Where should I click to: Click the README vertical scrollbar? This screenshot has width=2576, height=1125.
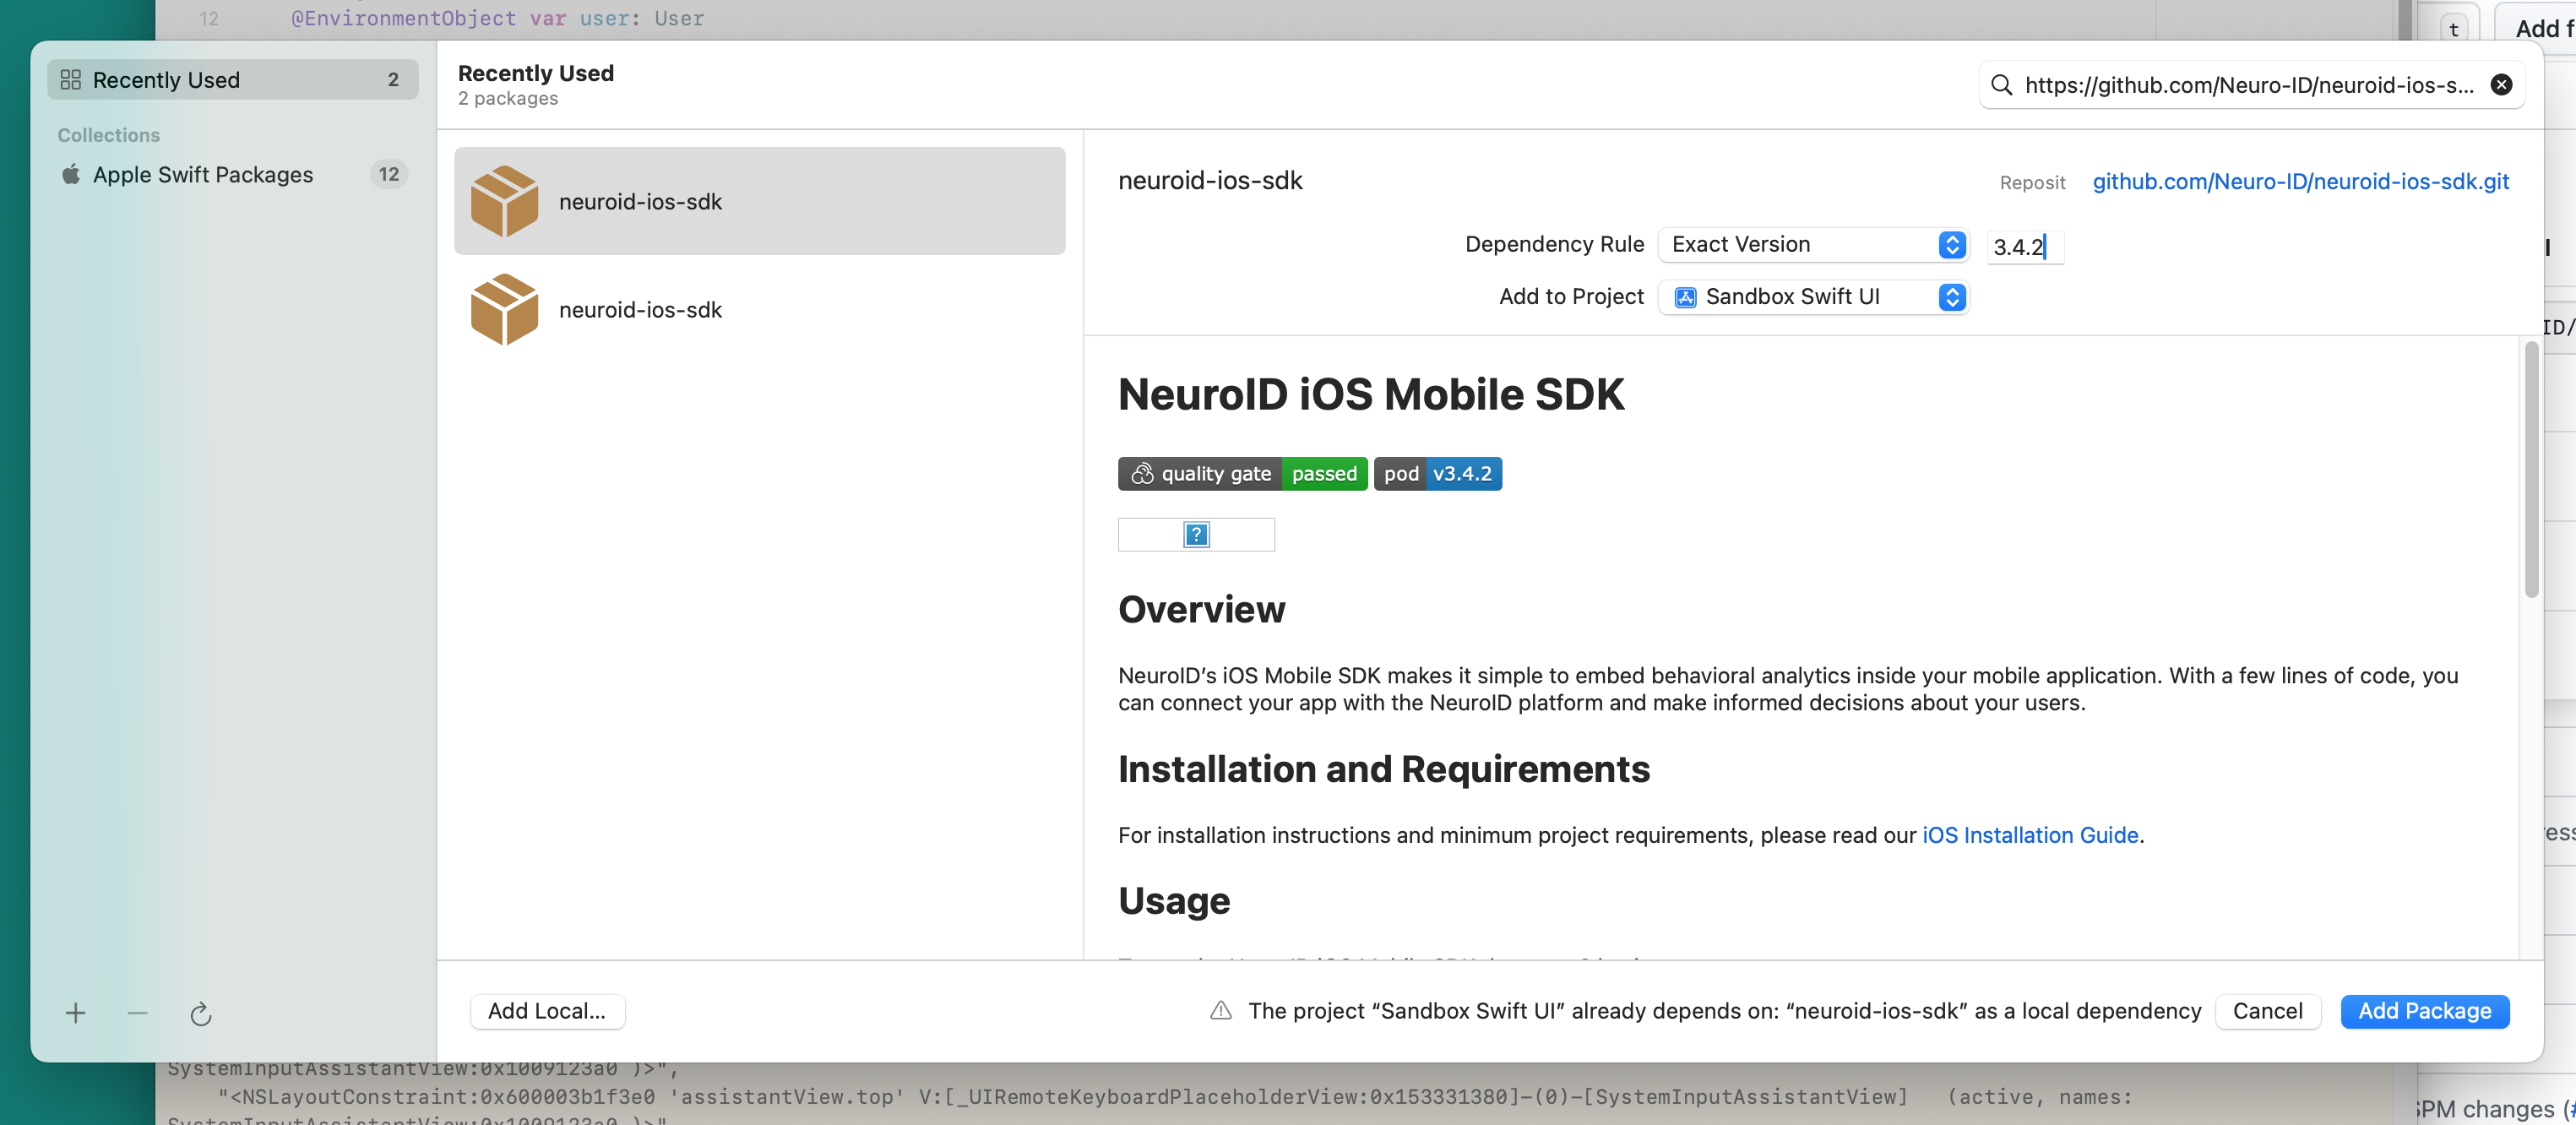2530,470
